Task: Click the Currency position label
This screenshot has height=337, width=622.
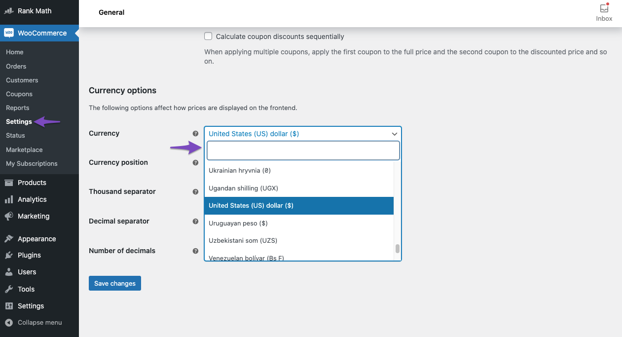Action: pos(118,162)
